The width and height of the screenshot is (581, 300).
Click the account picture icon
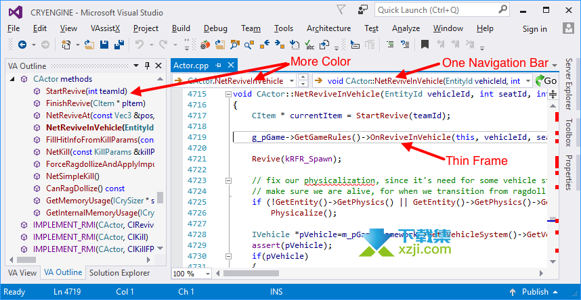pos(567,28)
